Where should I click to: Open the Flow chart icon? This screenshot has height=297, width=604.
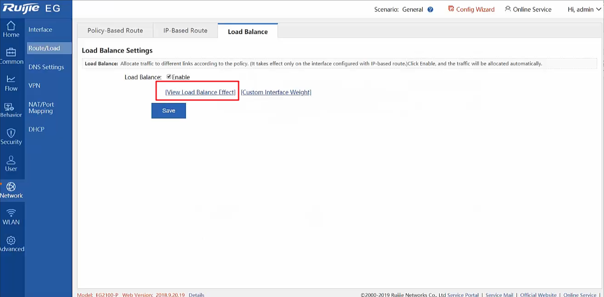click(11, 80)
